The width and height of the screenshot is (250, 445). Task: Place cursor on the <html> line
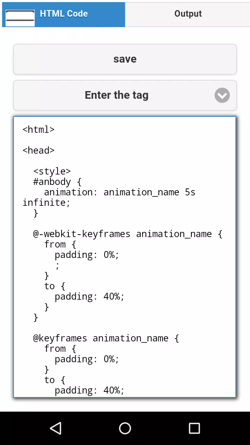click(39, 130)
